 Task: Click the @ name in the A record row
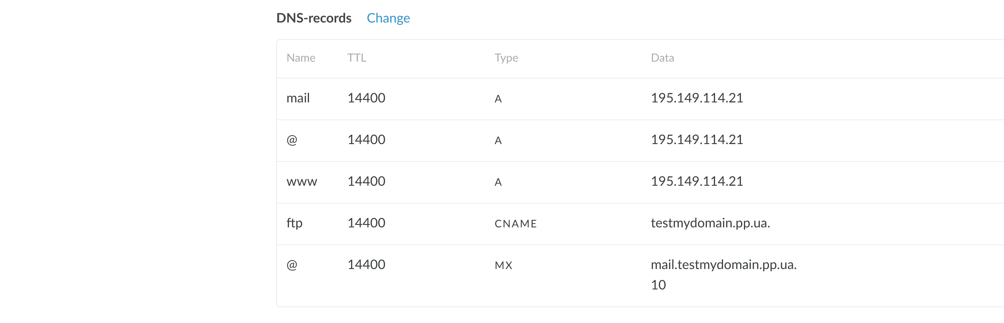292,140
